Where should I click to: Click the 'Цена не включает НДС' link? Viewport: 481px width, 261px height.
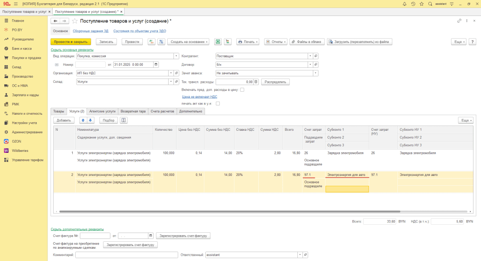click(x=199, y=96)
